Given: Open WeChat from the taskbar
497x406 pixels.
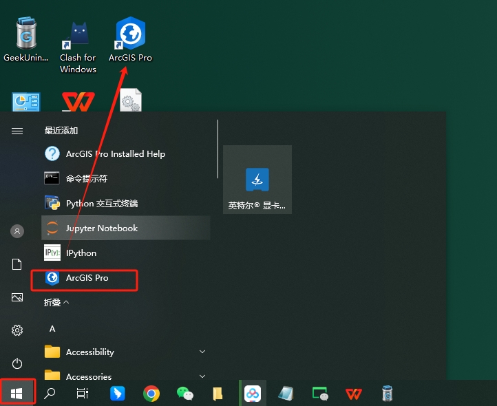Looking at the screenshot, I should pos(185,394).
